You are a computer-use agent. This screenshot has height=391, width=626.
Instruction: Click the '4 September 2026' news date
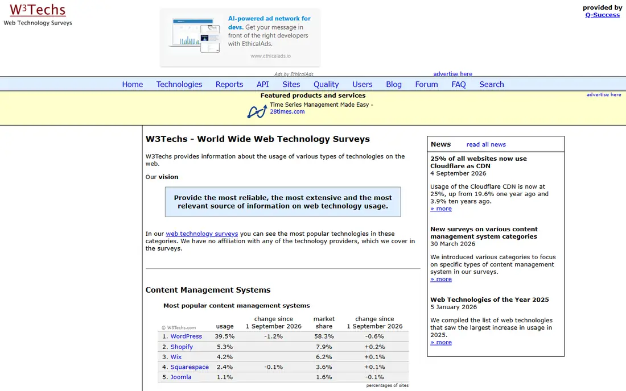point(458,173)
